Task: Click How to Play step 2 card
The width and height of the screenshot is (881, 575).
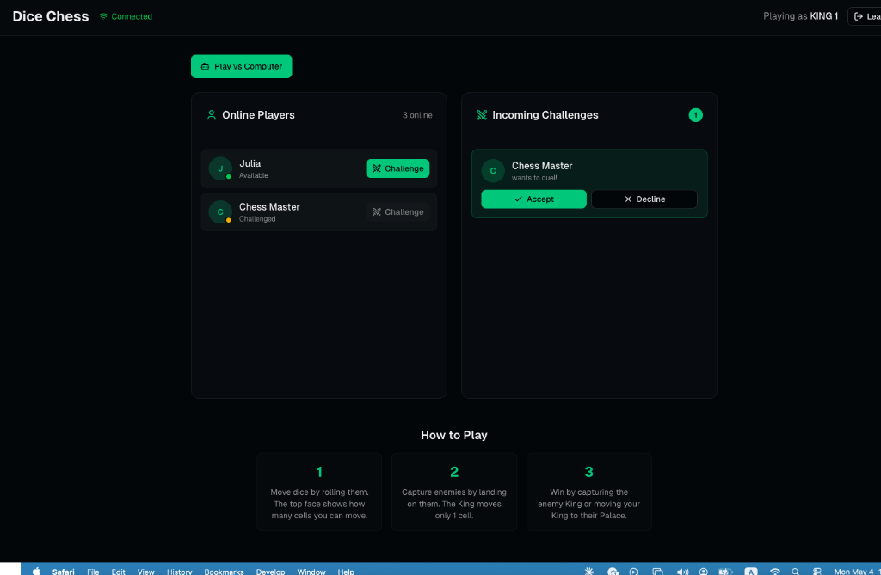Action: (x=454, y=492)
